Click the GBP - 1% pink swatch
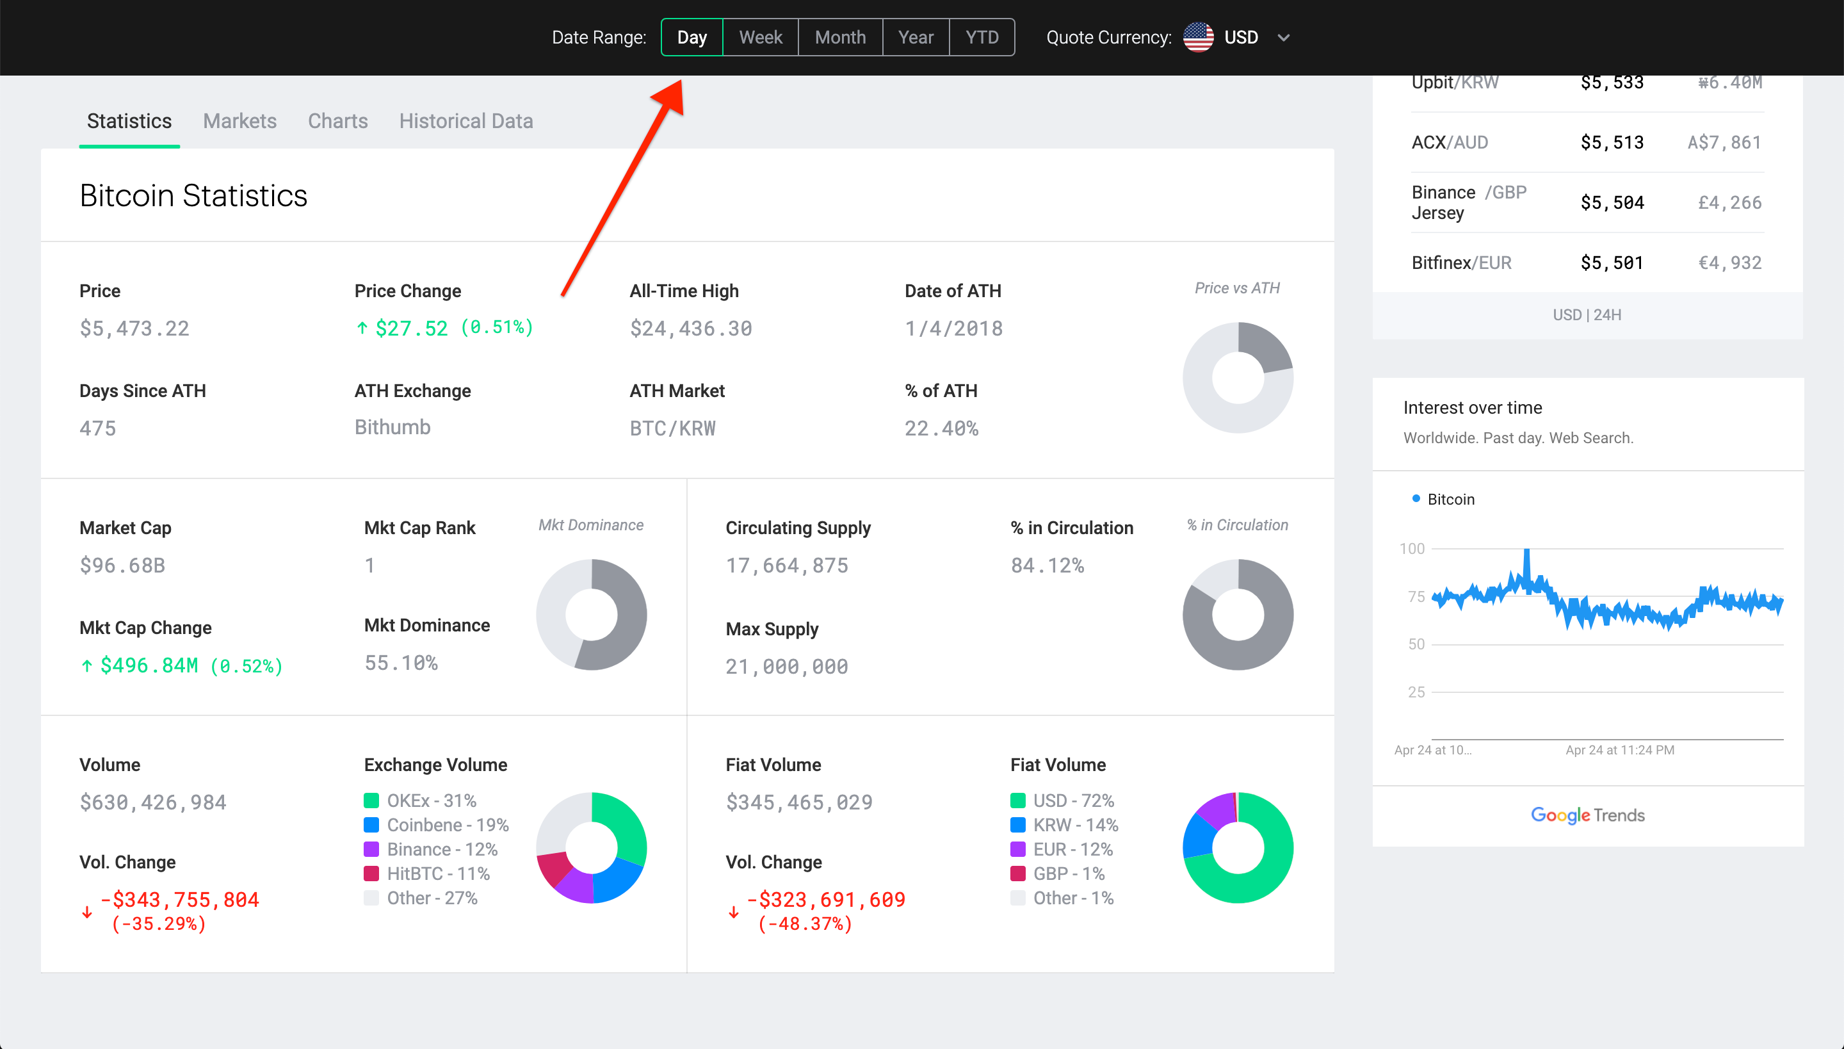This screenshot has width=1844, height=1049. (1018, 874)
